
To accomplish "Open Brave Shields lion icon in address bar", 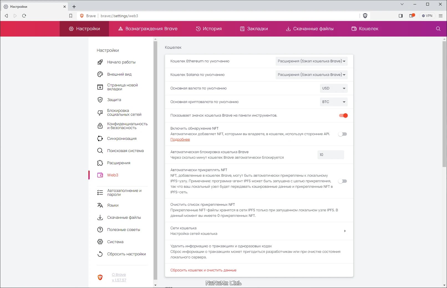I will pos(365,16).
